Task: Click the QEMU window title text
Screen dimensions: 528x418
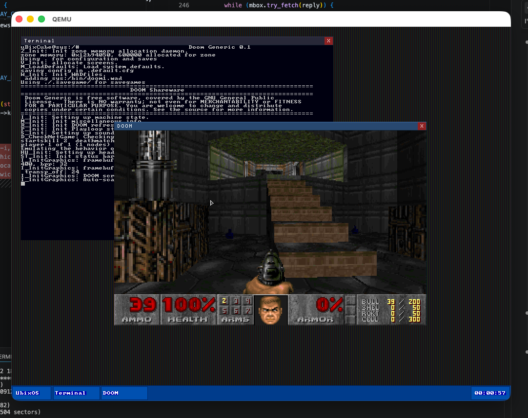Action: click(x=61, y=19)
